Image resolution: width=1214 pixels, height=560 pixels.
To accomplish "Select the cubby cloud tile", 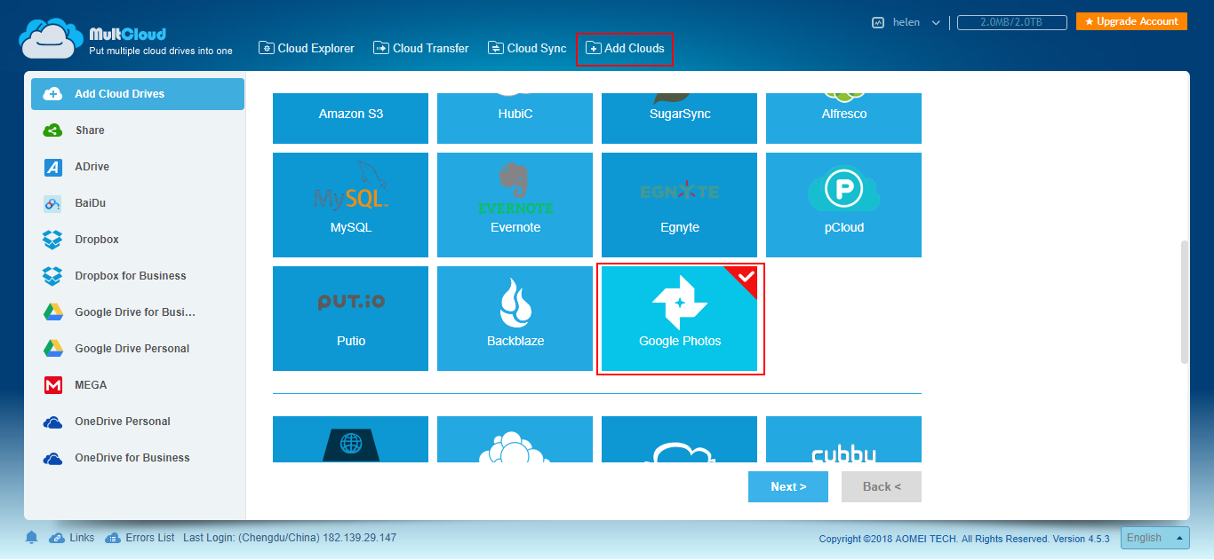I will pyautogui.click(x=843, y=439).
